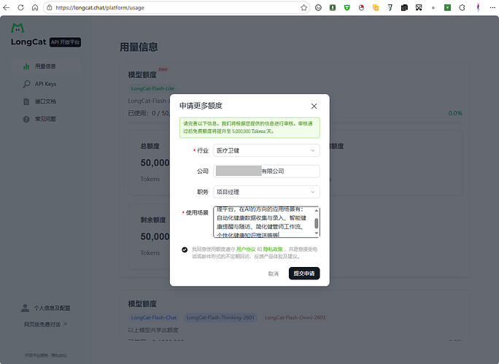Open the 用户协议 link

tap(246, 249)
